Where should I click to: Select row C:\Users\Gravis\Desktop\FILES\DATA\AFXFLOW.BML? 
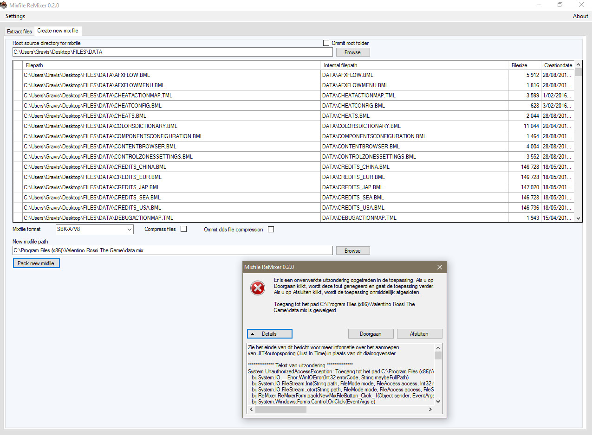pyautogui.click(x=172, y=75)
